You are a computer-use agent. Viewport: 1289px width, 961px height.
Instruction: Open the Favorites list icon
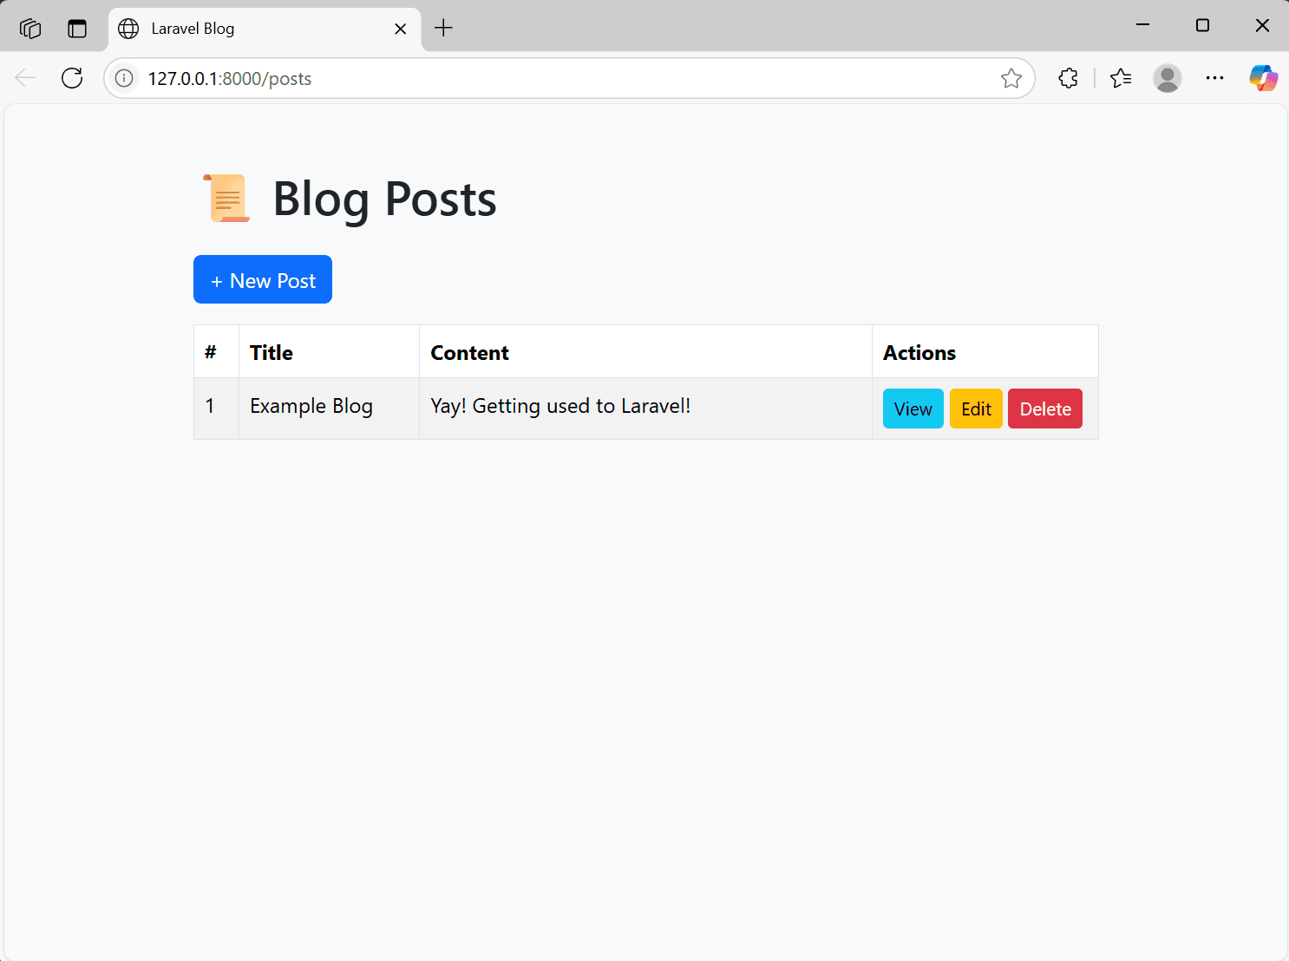click(1121, 78)
